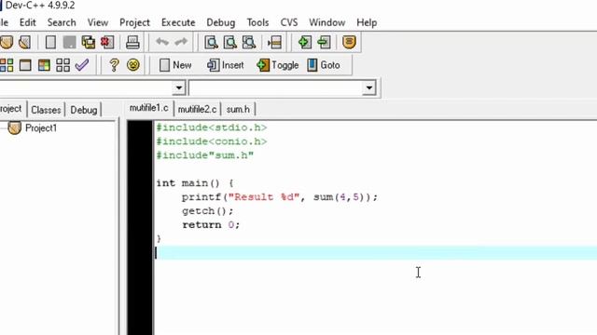This screenshot has width=597, height=335.
Task: Click the return 0; code line
Action: 211,225
